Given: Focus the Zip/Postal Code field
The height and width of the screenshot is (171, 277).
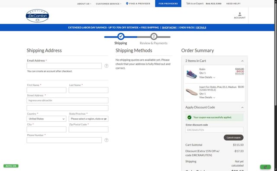Looking at the screenshot, I should click(x=88, y=129).
